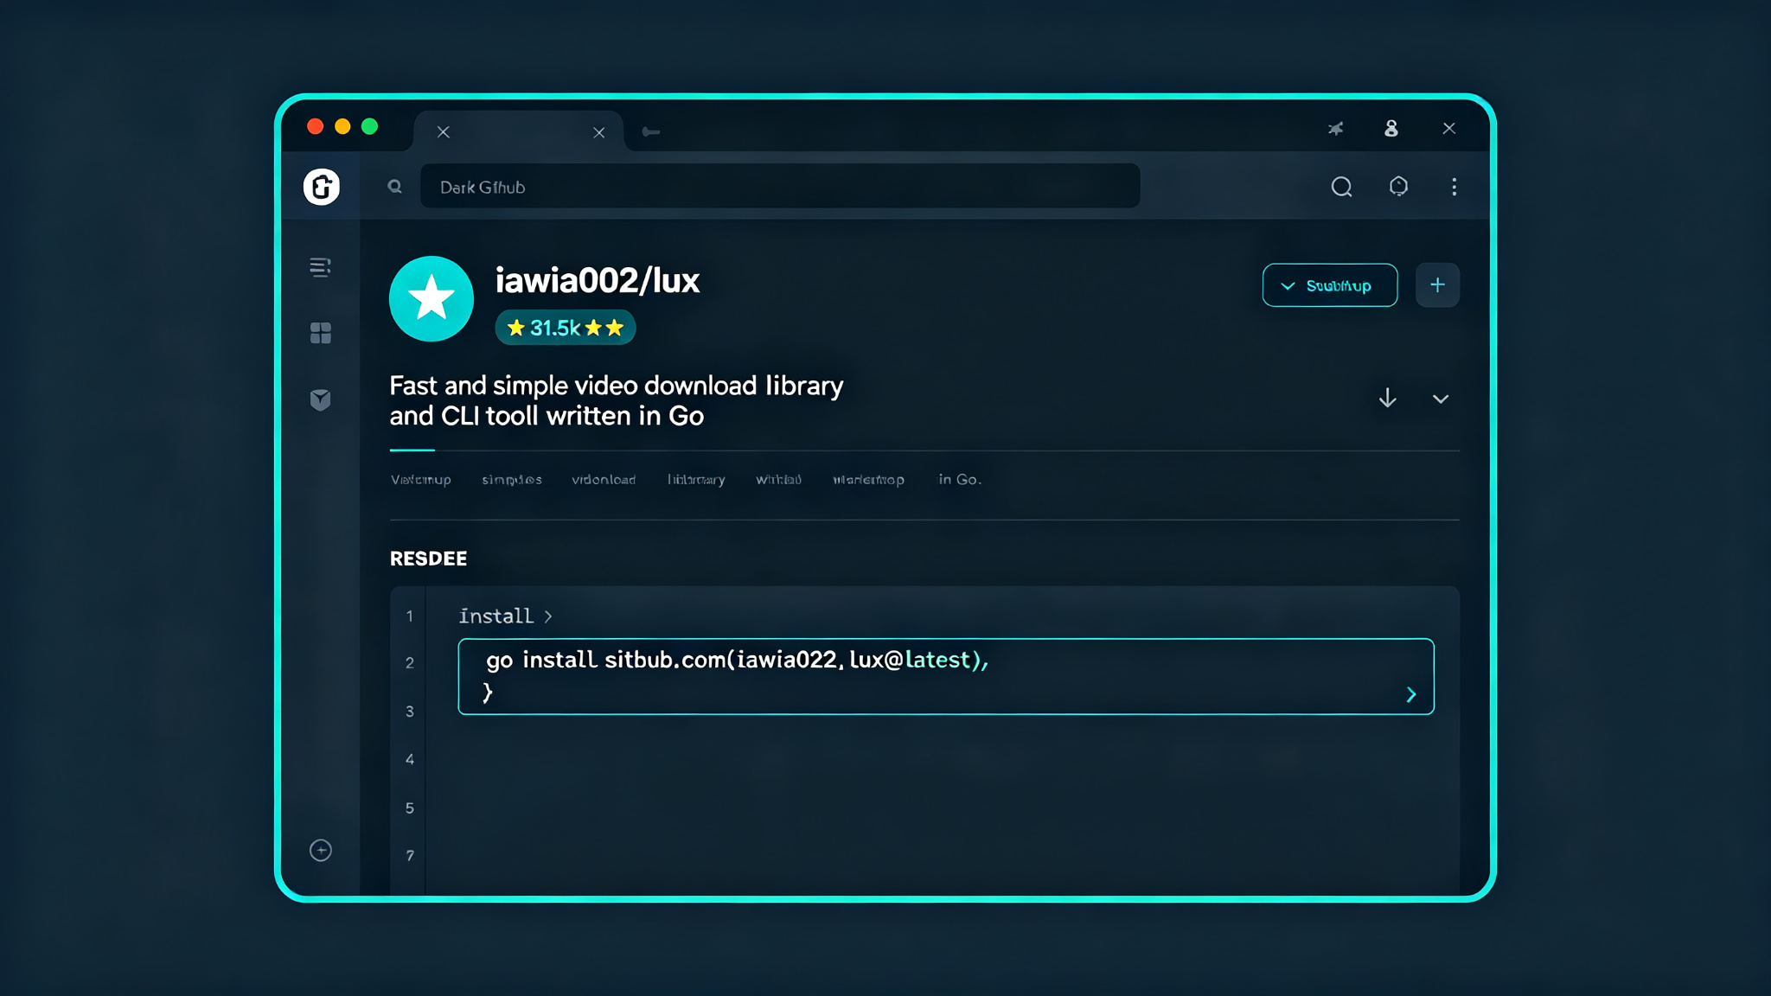Viewport: 1771px width, 996px height.
Task: Click the 'in Go.' tag
Action: click(x=960, y=479)
